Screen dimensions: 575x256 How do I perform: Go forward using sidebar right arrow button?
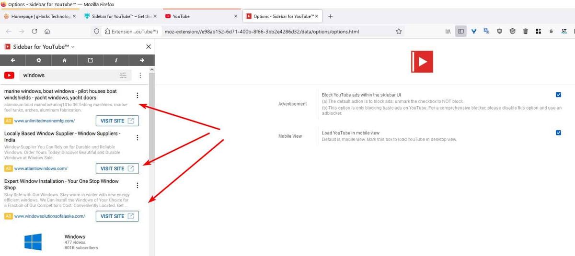pyautogui.click(x=142, y=60)
